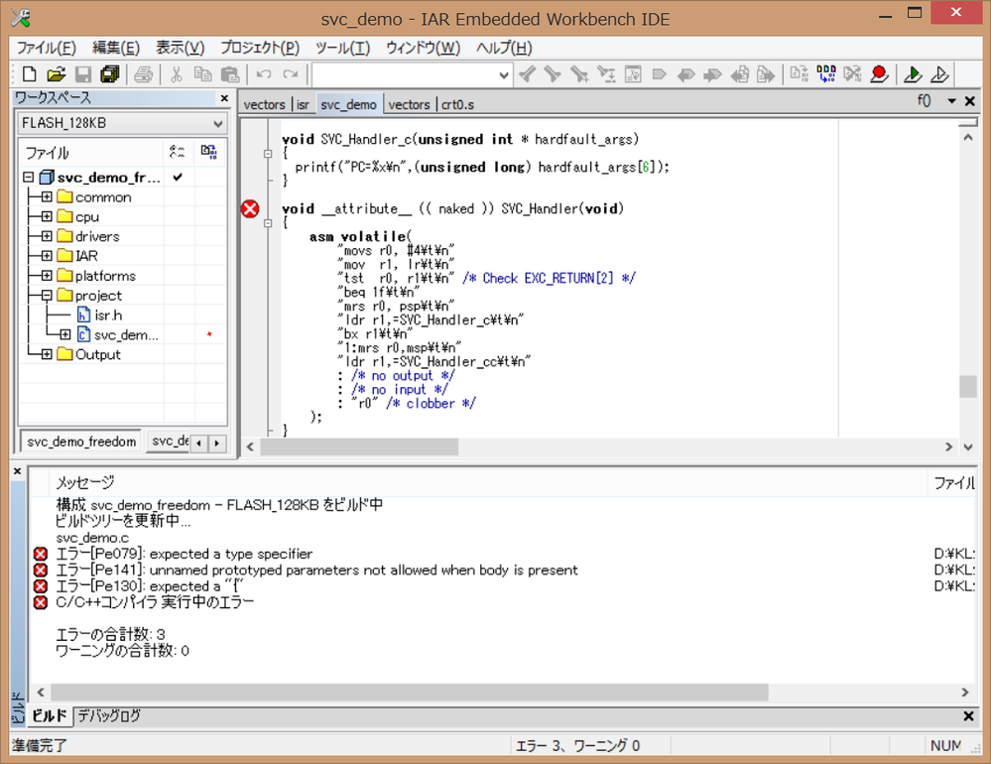
Task: Click the Make build icon
Action: tap(826, 74)
